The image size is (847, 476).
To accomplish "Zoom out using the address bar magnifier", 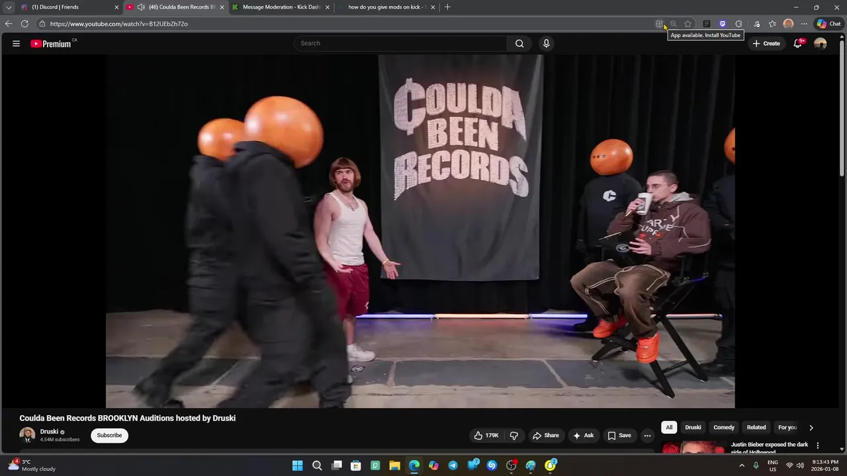I will coord(674,24).
